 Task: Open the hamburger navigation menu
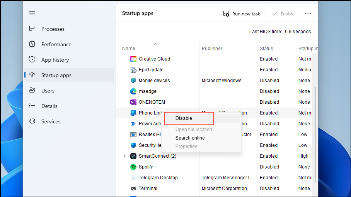point(32,13)
